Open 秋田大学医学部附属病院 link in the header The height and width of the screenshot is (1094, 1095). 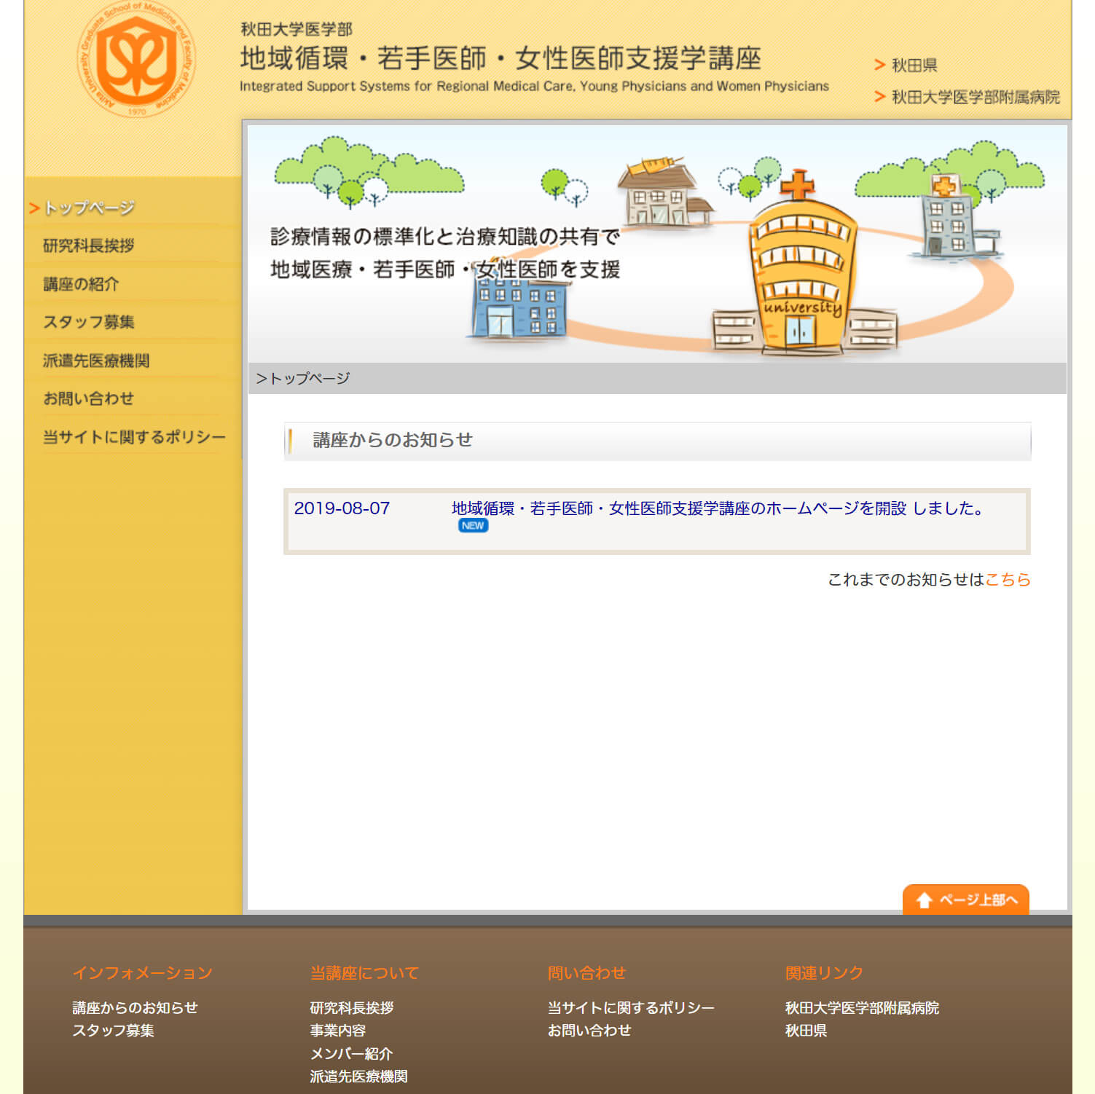coord(976,97)
